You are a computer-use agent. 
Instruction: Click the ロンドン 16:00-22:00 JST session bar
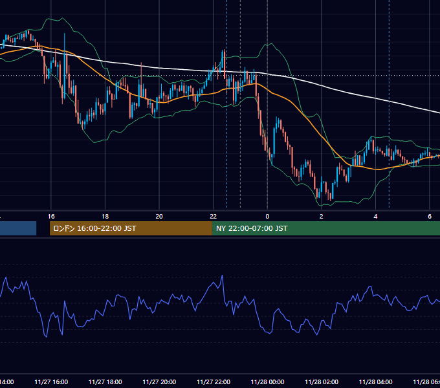[x=131, y=228]
